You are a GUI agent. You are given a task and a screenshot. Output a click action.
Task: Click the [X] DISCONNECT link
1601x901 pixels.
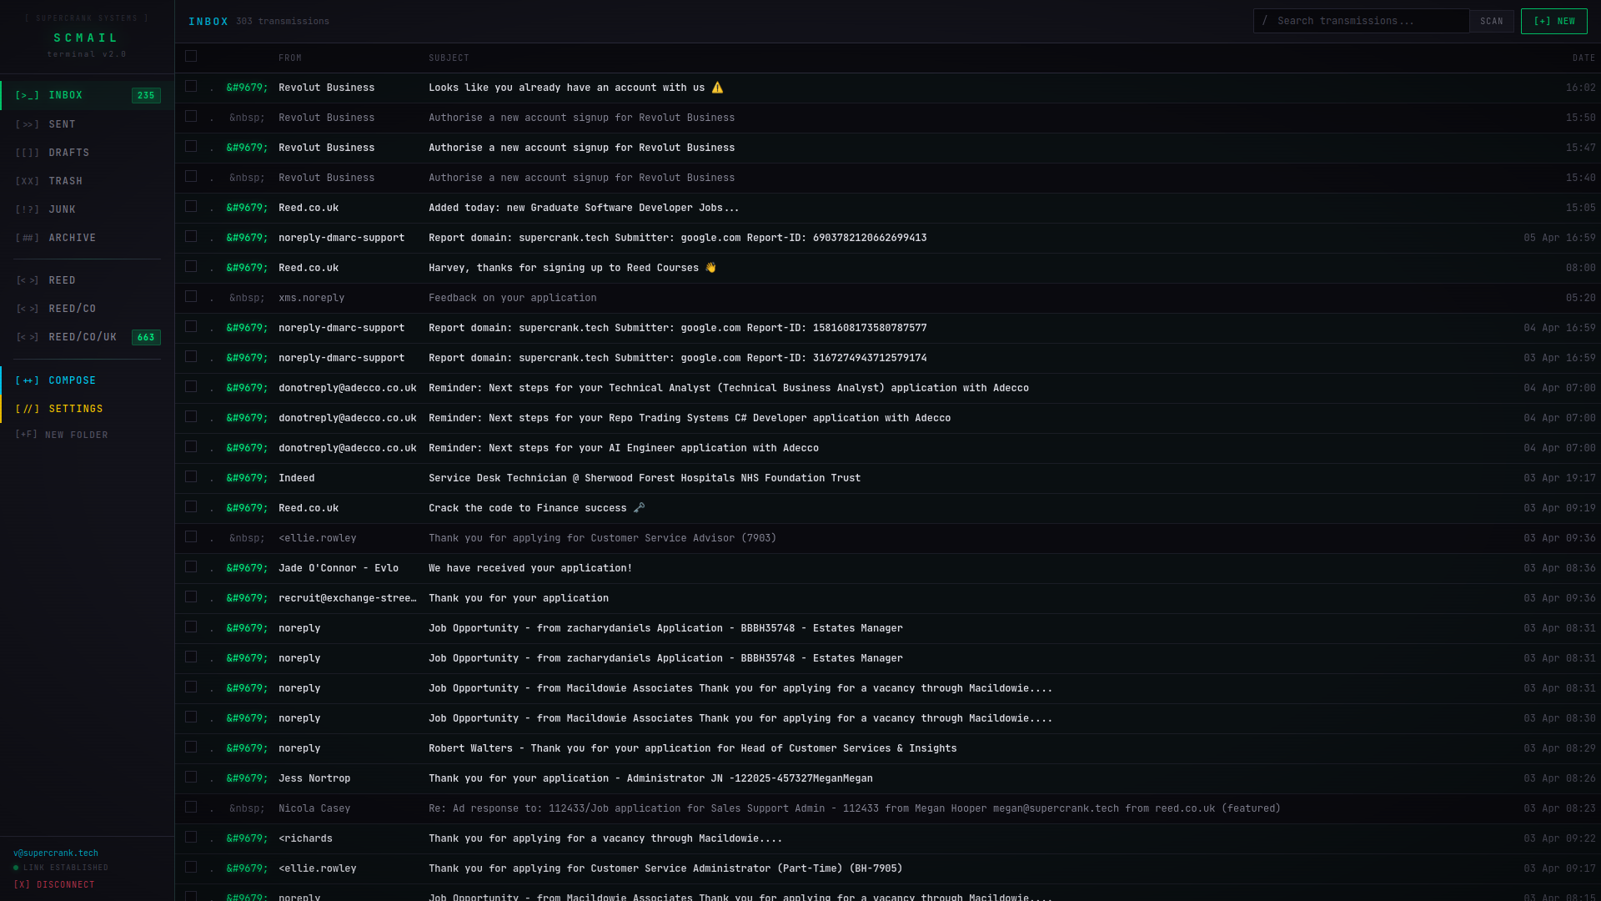pos(54,884)
